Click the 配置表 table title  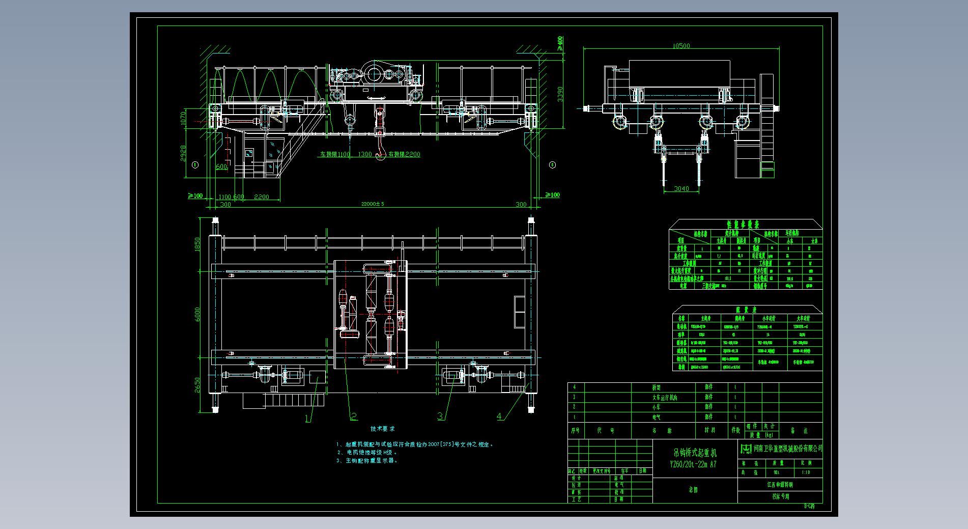[x=746, y=310]
